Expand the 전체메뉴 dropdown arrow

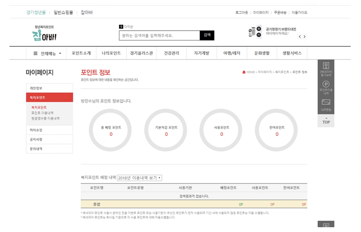60,53
